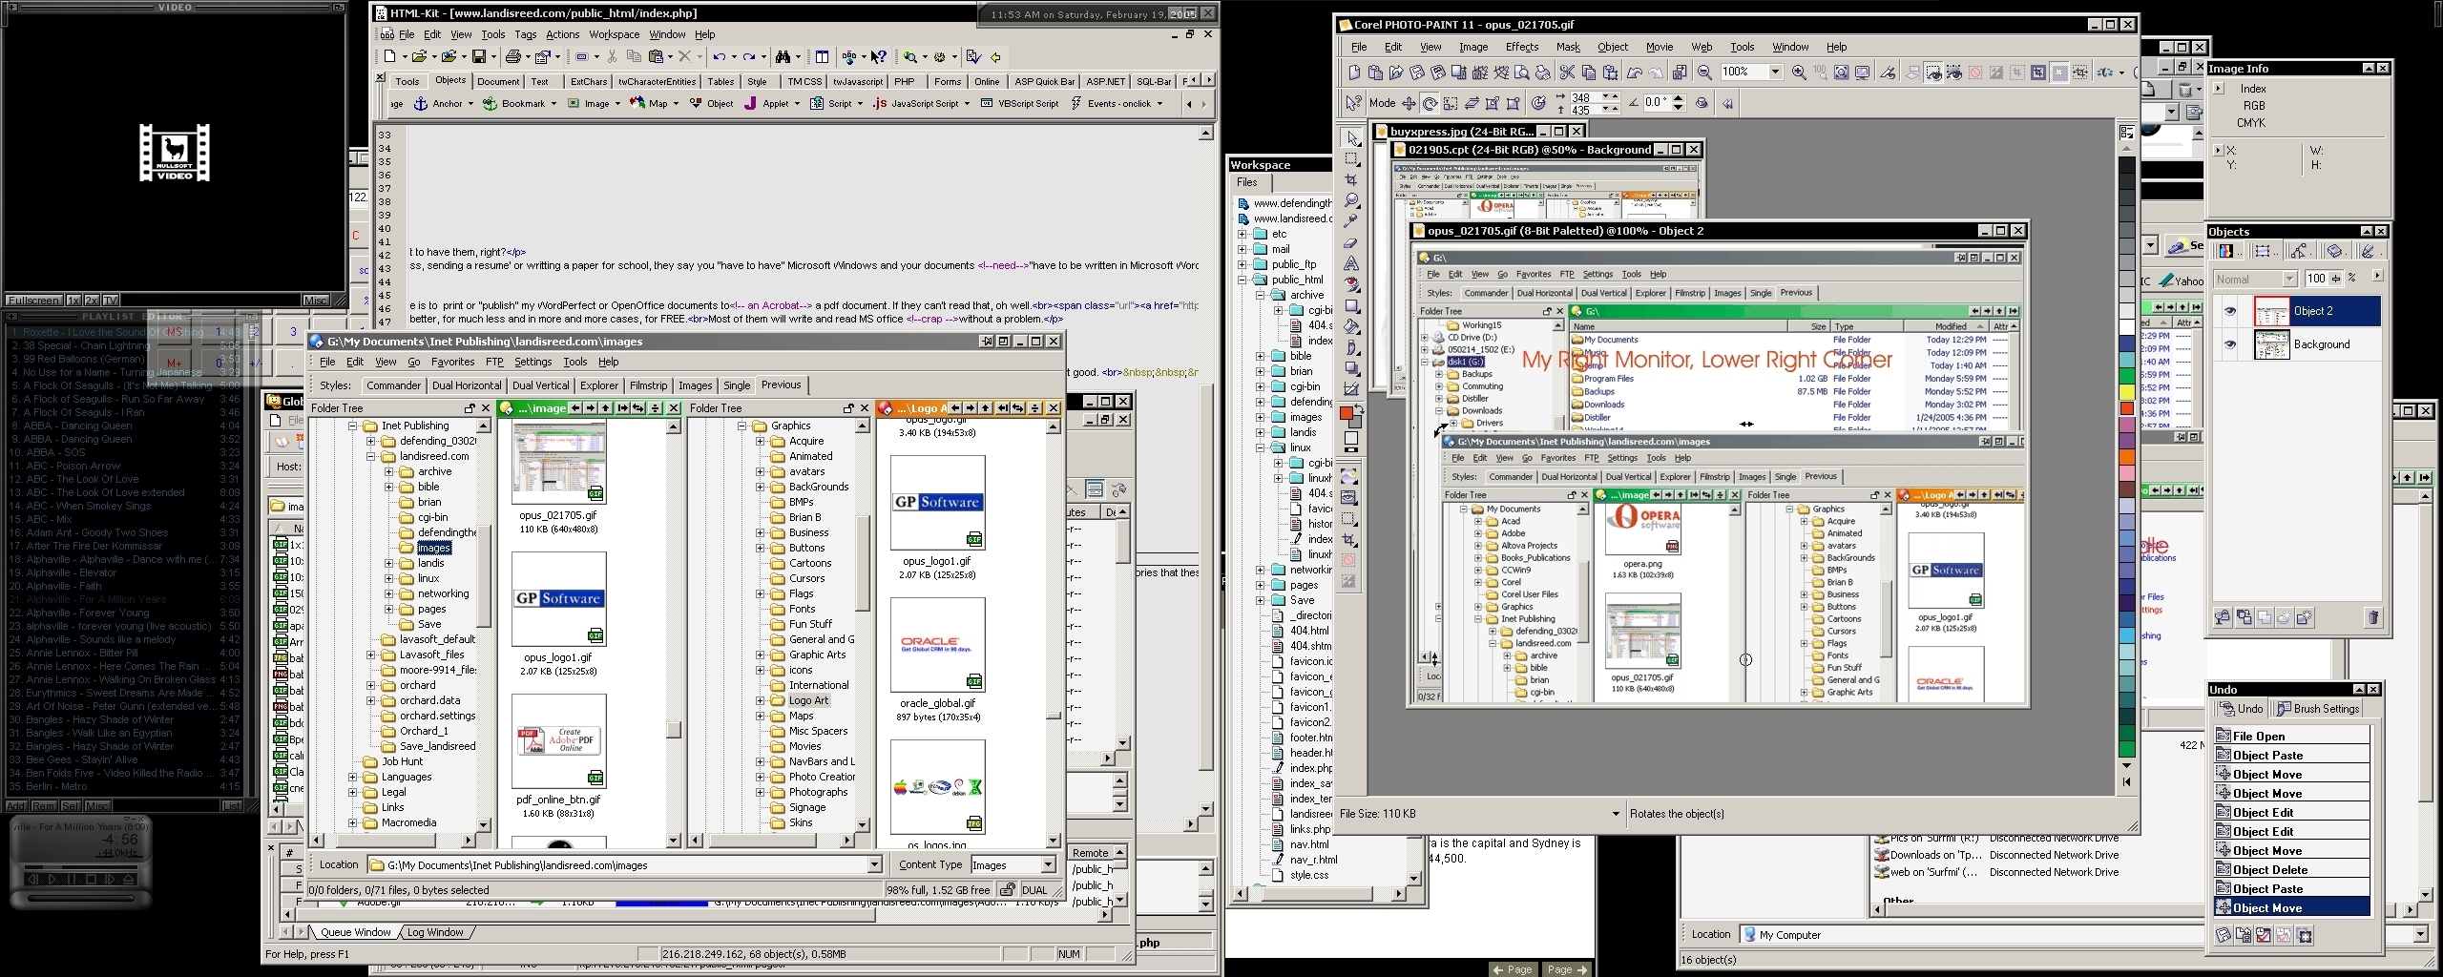Insert an Applet from the Objects bar
This screenshot has height=977, width=2443.
766,104
